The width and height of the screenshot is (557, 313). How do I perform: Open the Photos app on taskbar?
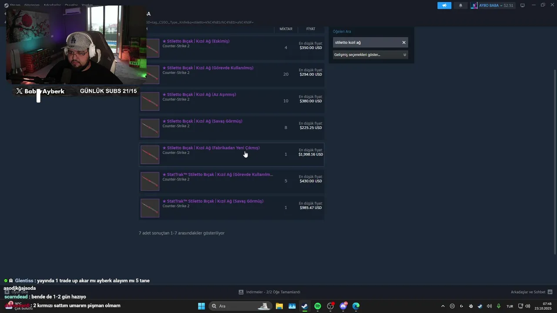(292, 306)
